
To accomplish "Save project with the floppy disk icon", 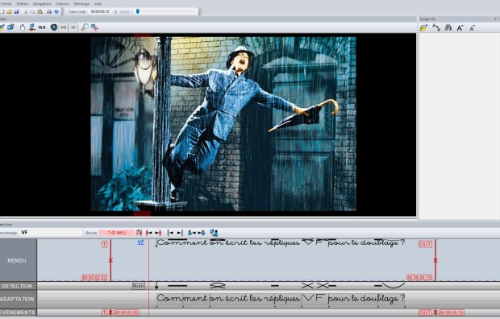I will 16,11.
